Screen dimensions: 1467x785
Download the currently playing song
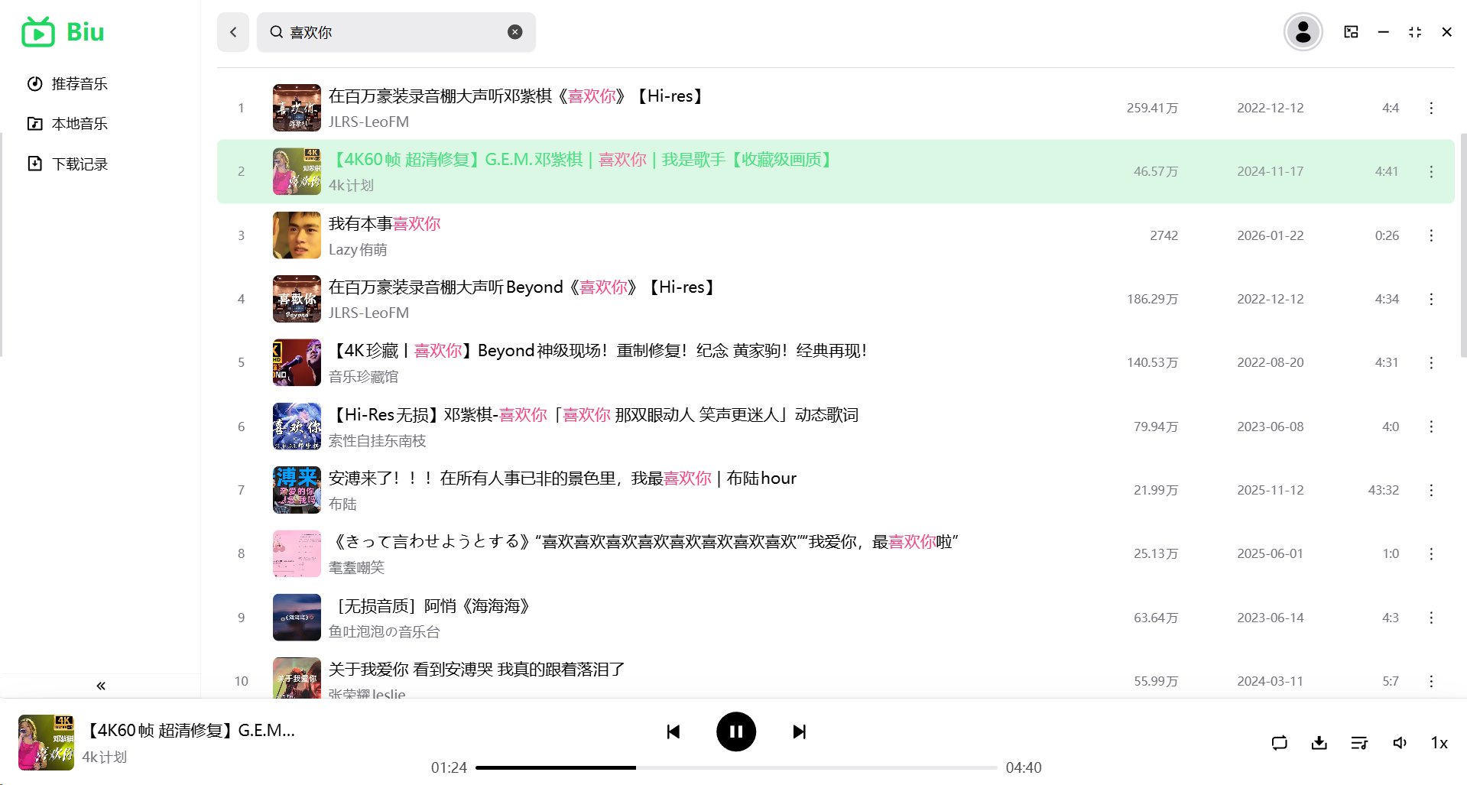point(1319,742)
